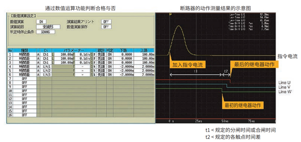
Task: Click the falling slope arrow in row 4
Action: (94, 67)
